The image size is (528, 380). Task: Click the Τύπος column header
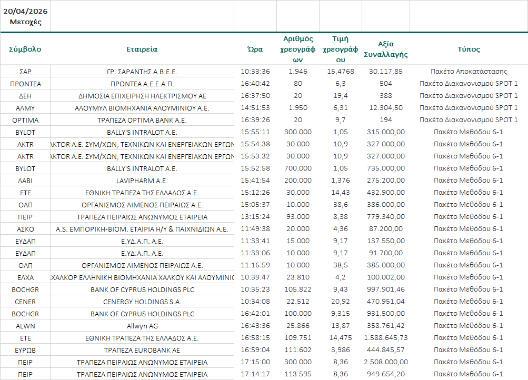click(x=469, y=49)
